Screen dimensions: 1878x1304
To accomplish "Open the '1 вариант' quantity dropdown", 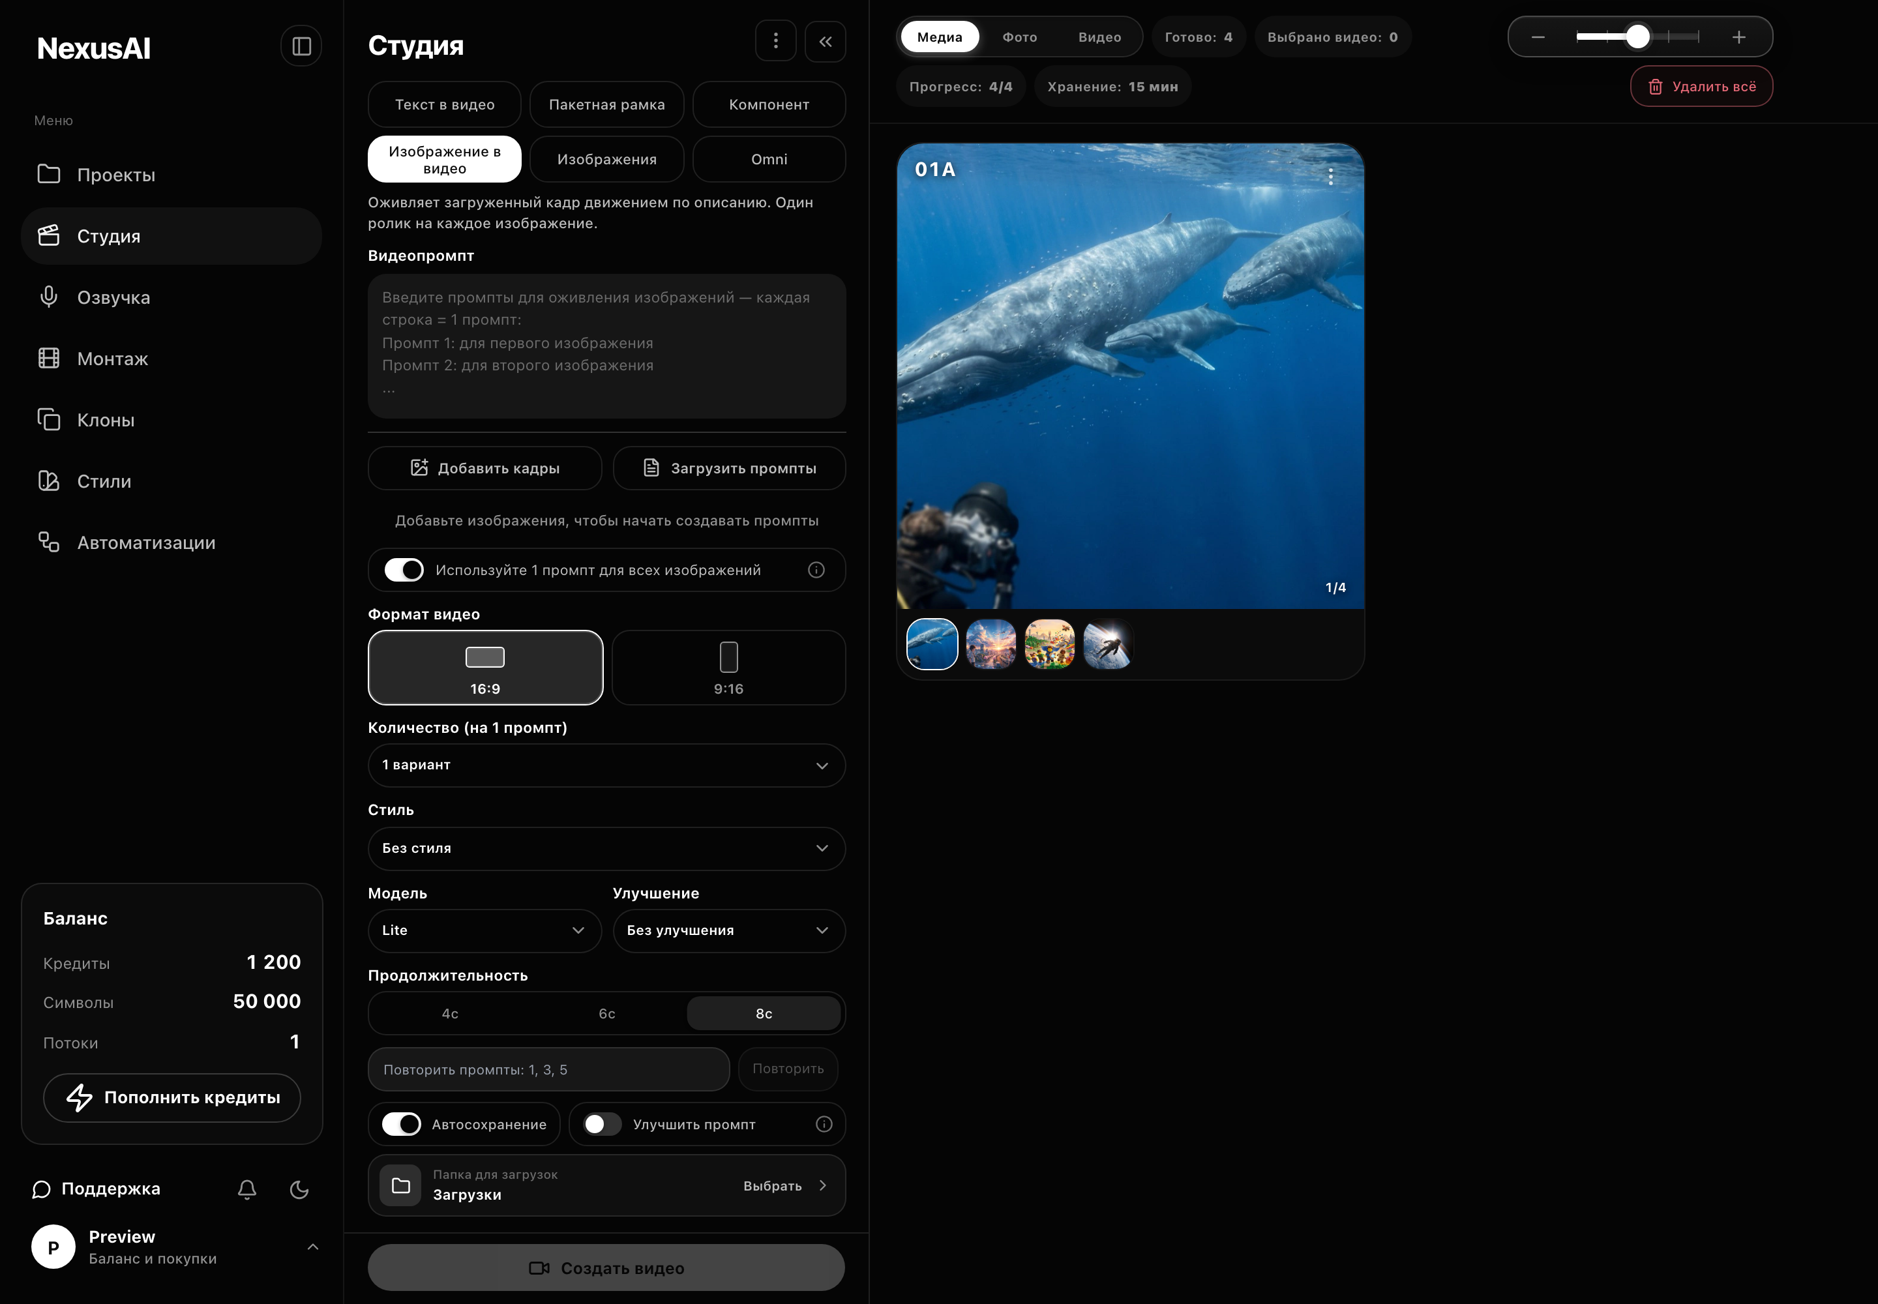I will click(x=606, y=765).
